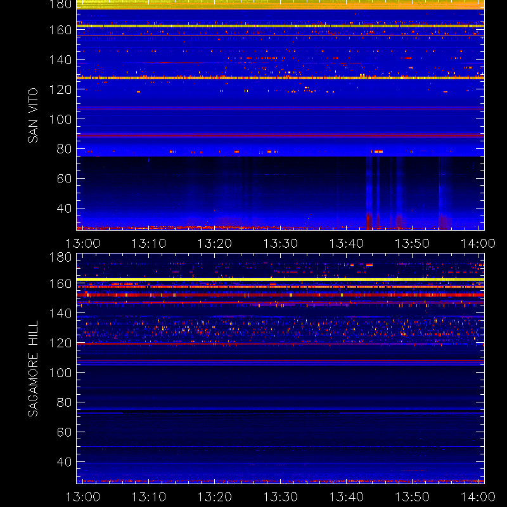Select the 80 label on San Vito axis
The image size is (507, 507).
(64, 149)
